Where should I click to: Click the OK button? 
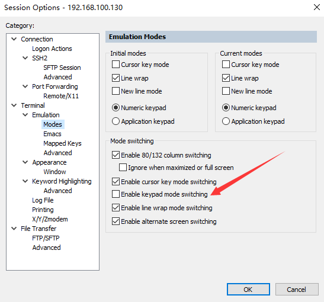(x=248, y=290)
